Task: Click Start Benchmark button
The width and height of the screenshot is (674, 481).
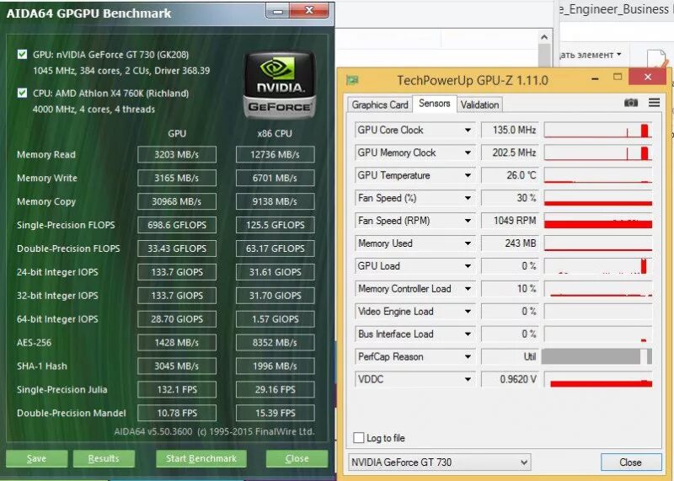Action: pyautogui.click(x=201, y=458)
